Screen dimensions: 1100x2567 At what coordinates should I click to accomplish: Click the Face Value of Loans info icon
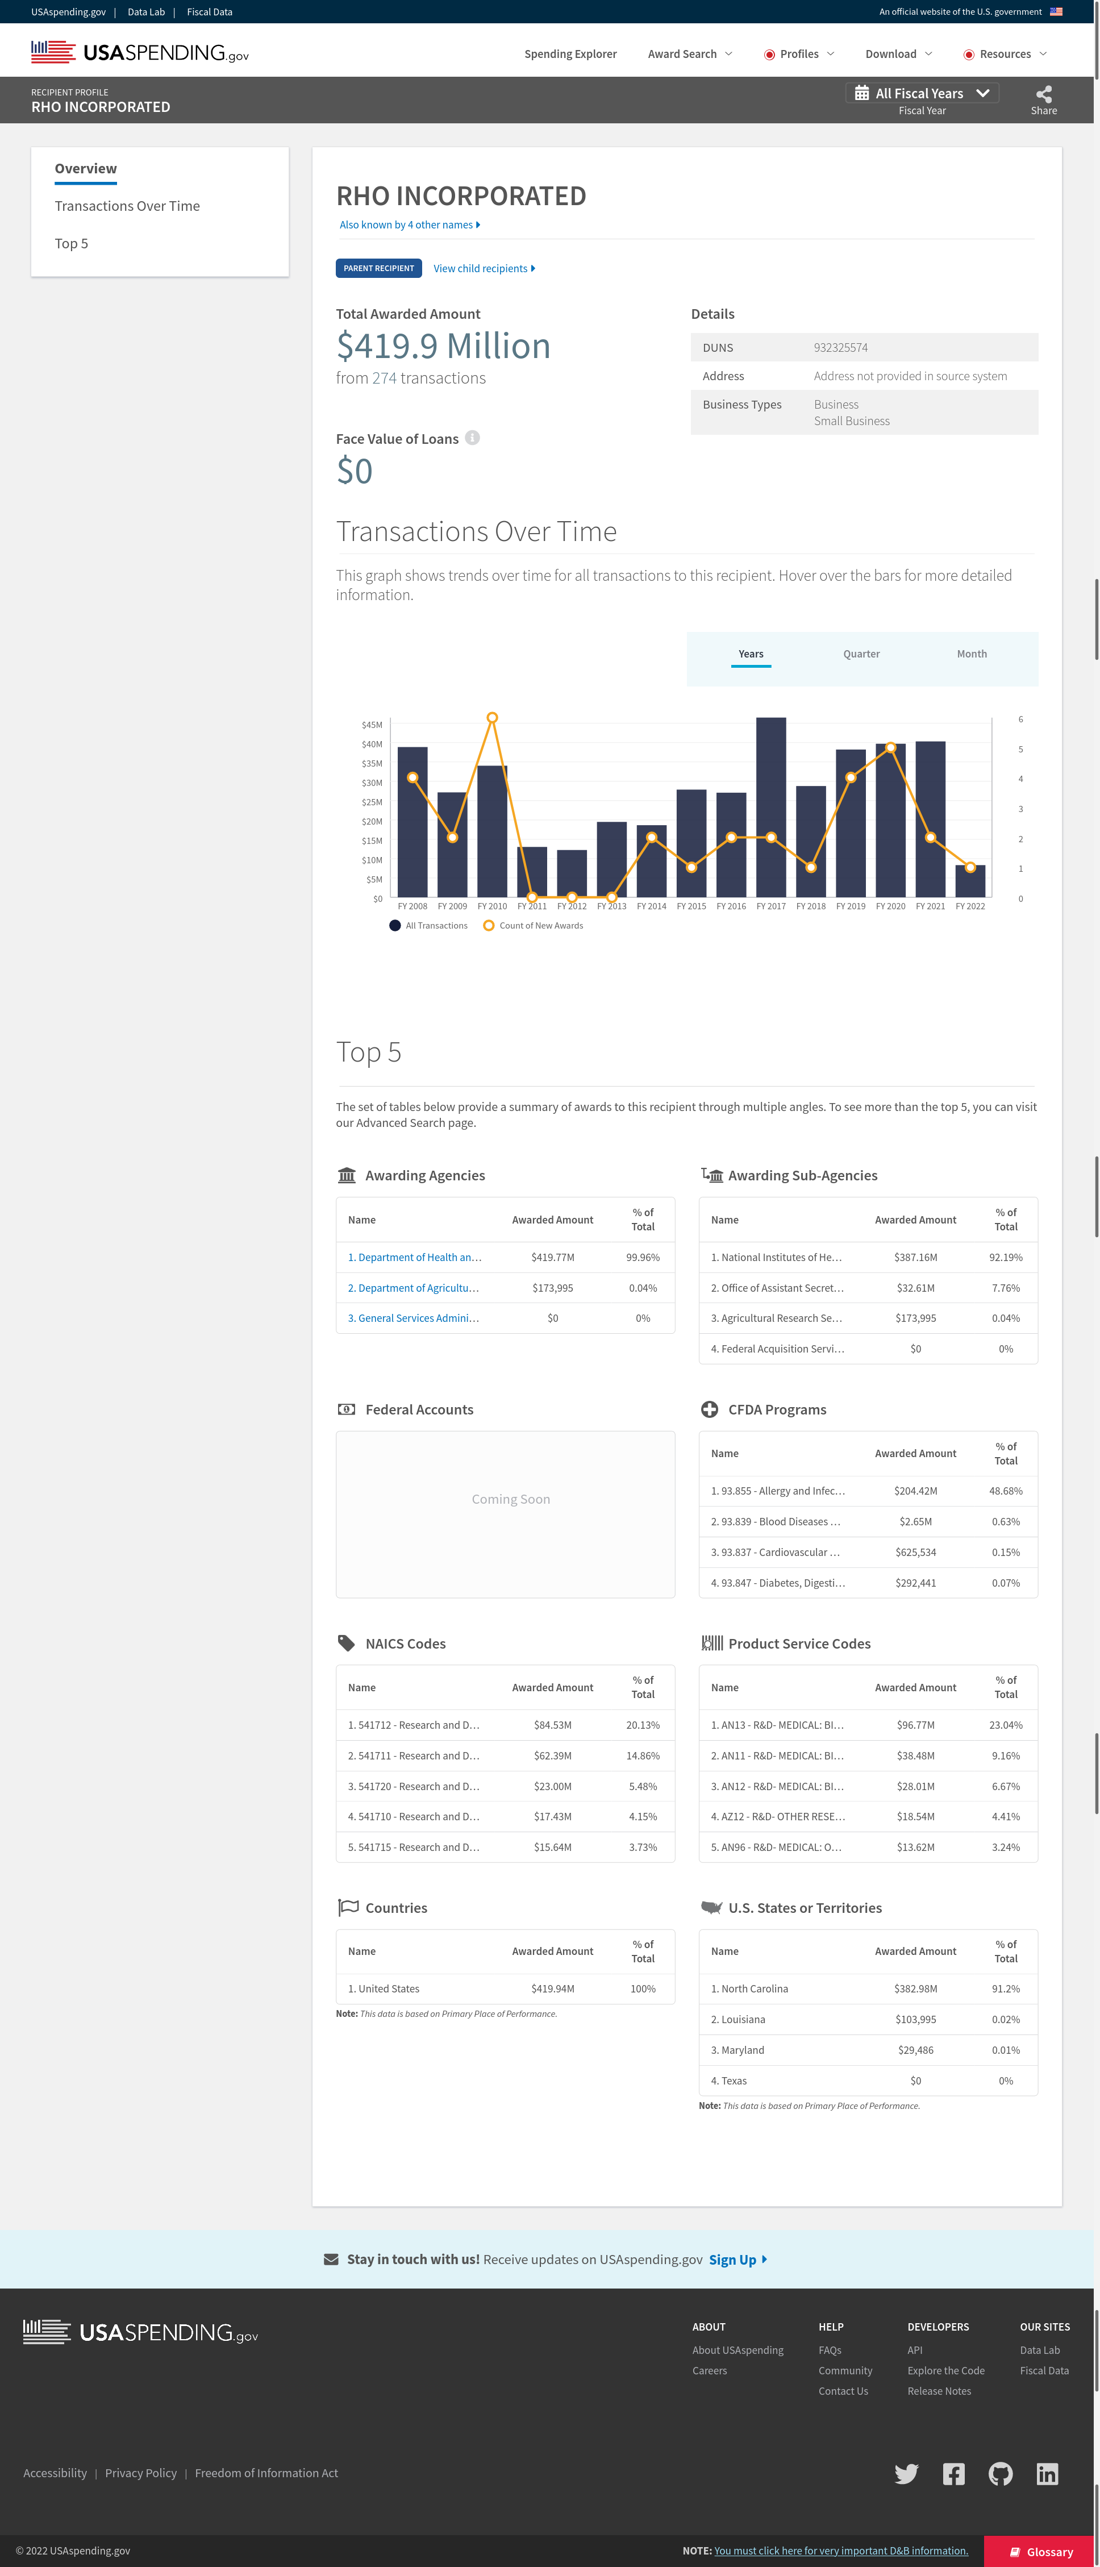click(x=472, y=438)
